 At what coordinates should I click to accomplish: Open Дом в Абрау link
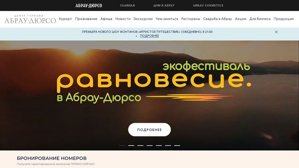click(164, 6)
